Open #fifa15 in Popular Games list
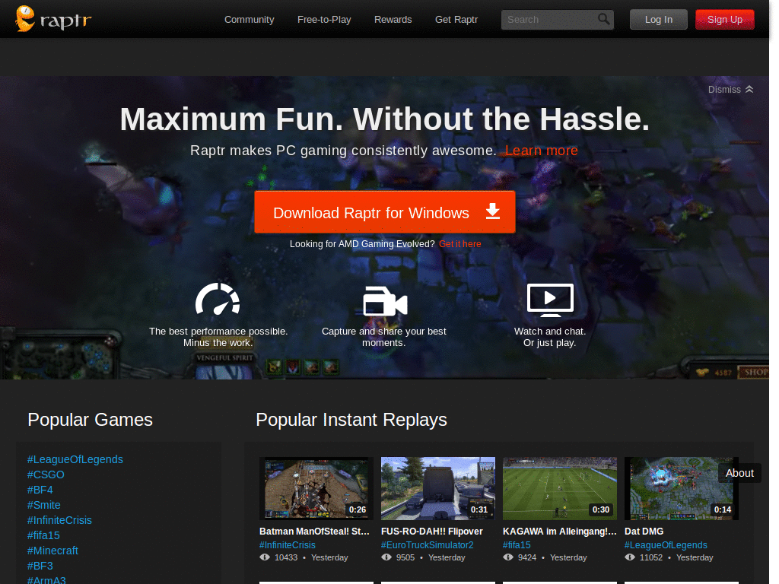 [43, 535]
